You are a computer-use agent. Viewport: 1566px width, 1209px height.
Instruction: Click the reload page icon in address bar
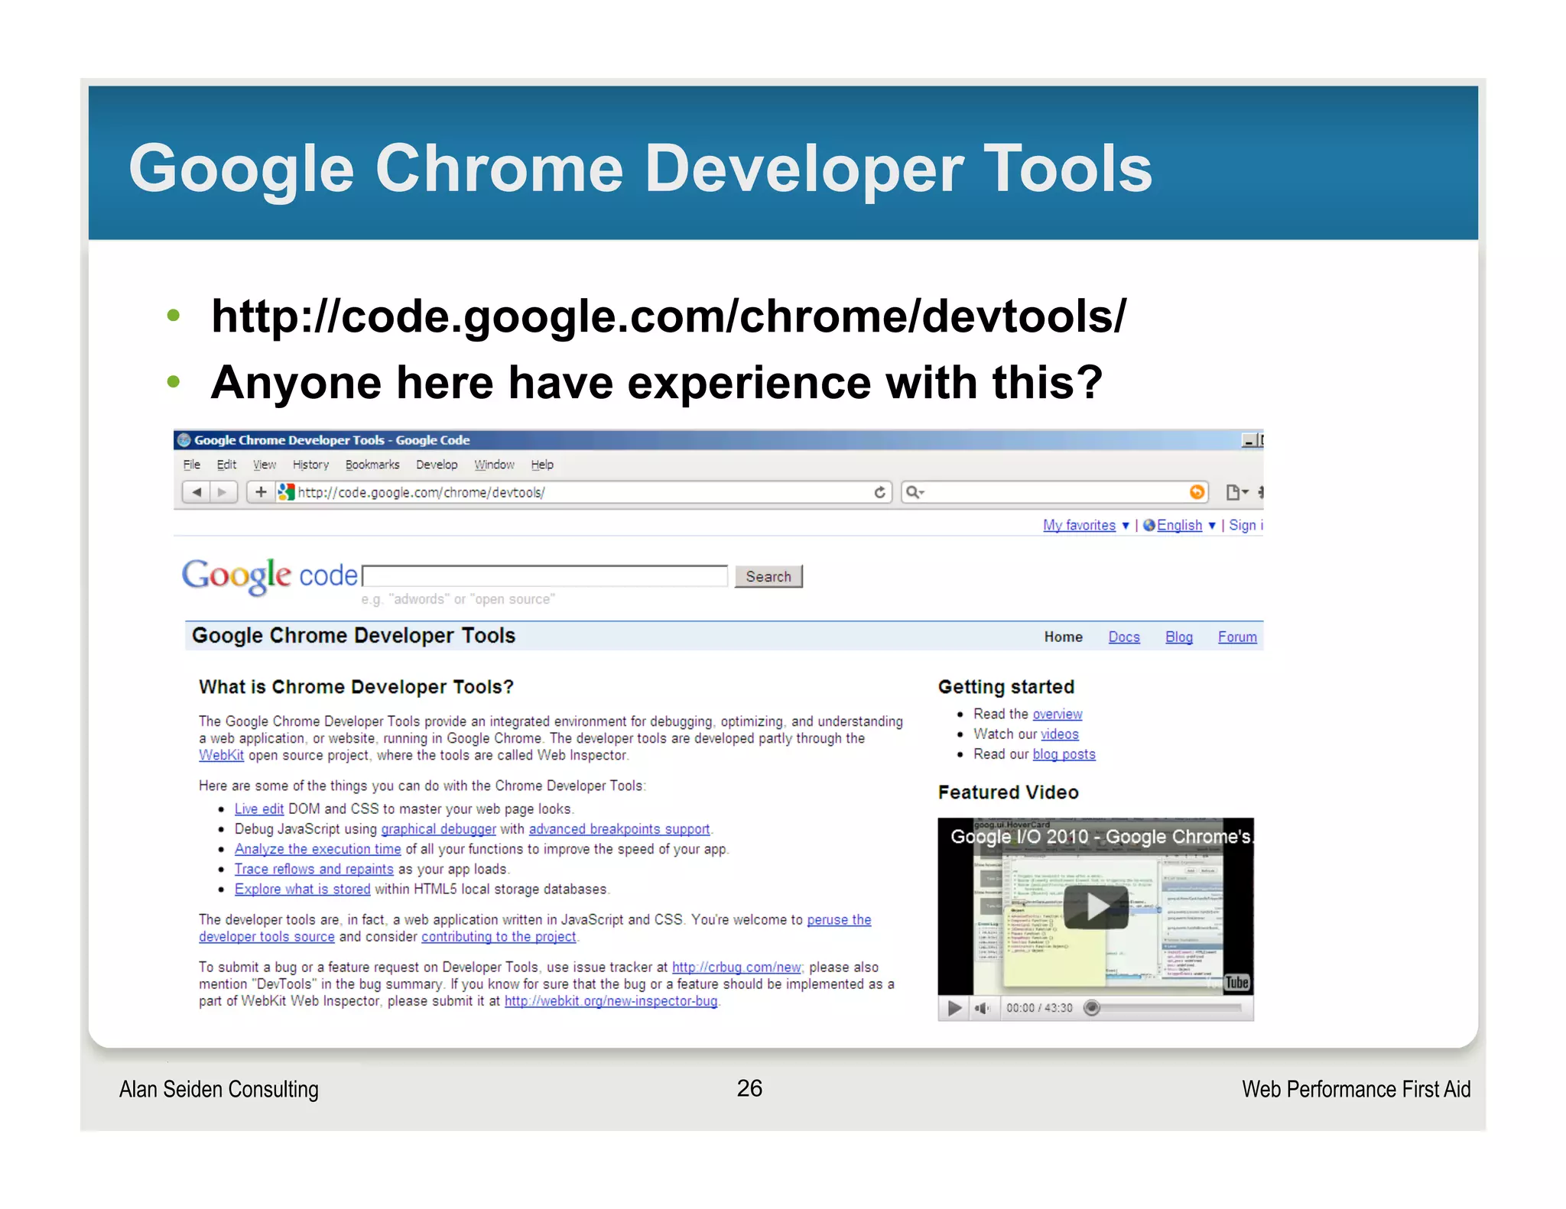point(880,492)
